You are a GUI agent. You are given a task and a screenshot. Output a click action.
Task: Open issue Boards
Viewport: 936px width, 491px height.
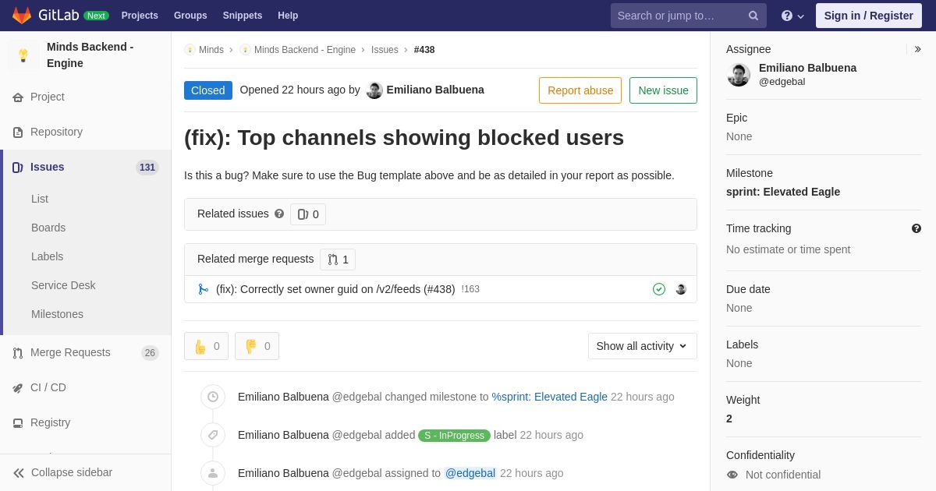48,228
